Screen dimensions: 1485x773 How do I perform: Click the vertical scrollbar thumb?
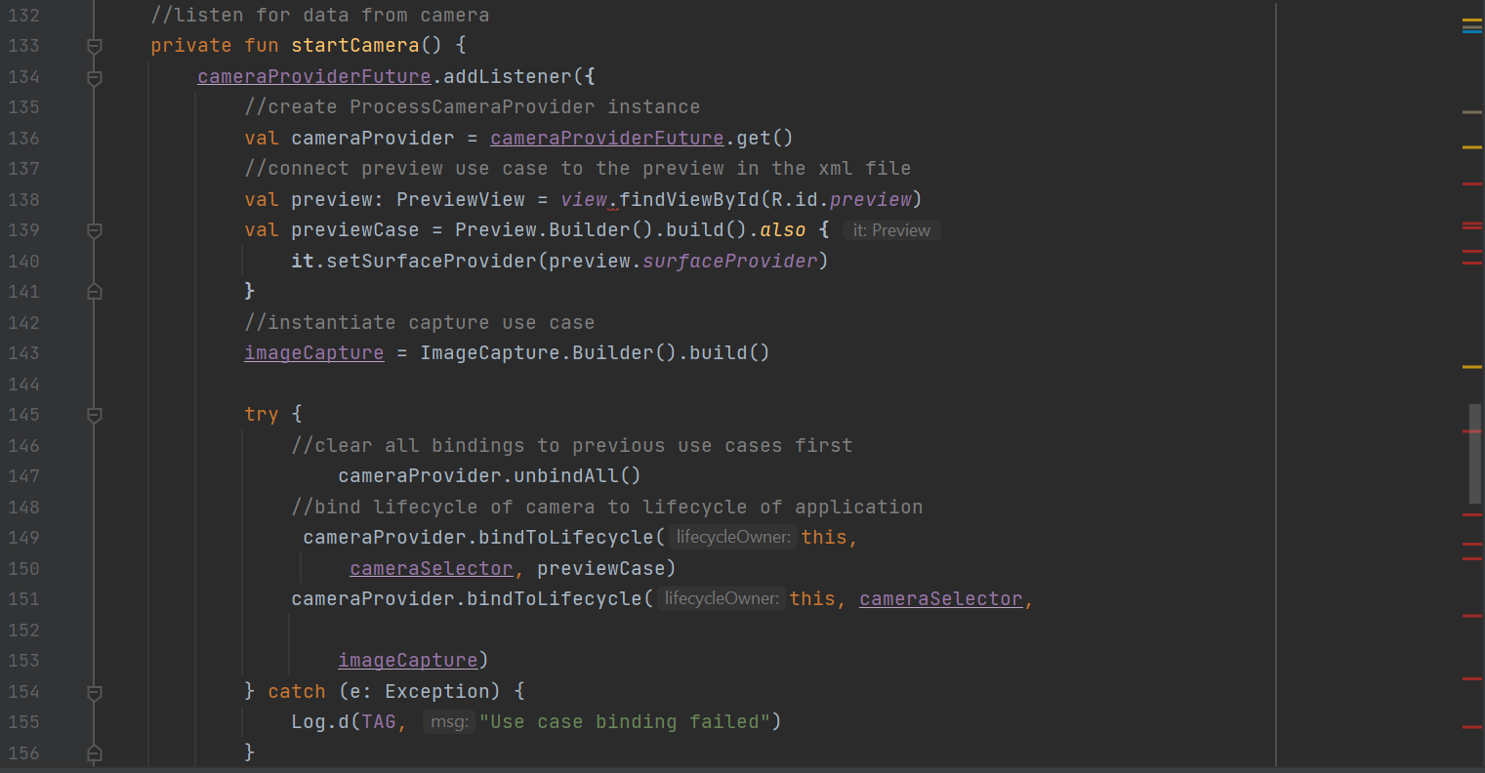click(x=1474, y=453)
